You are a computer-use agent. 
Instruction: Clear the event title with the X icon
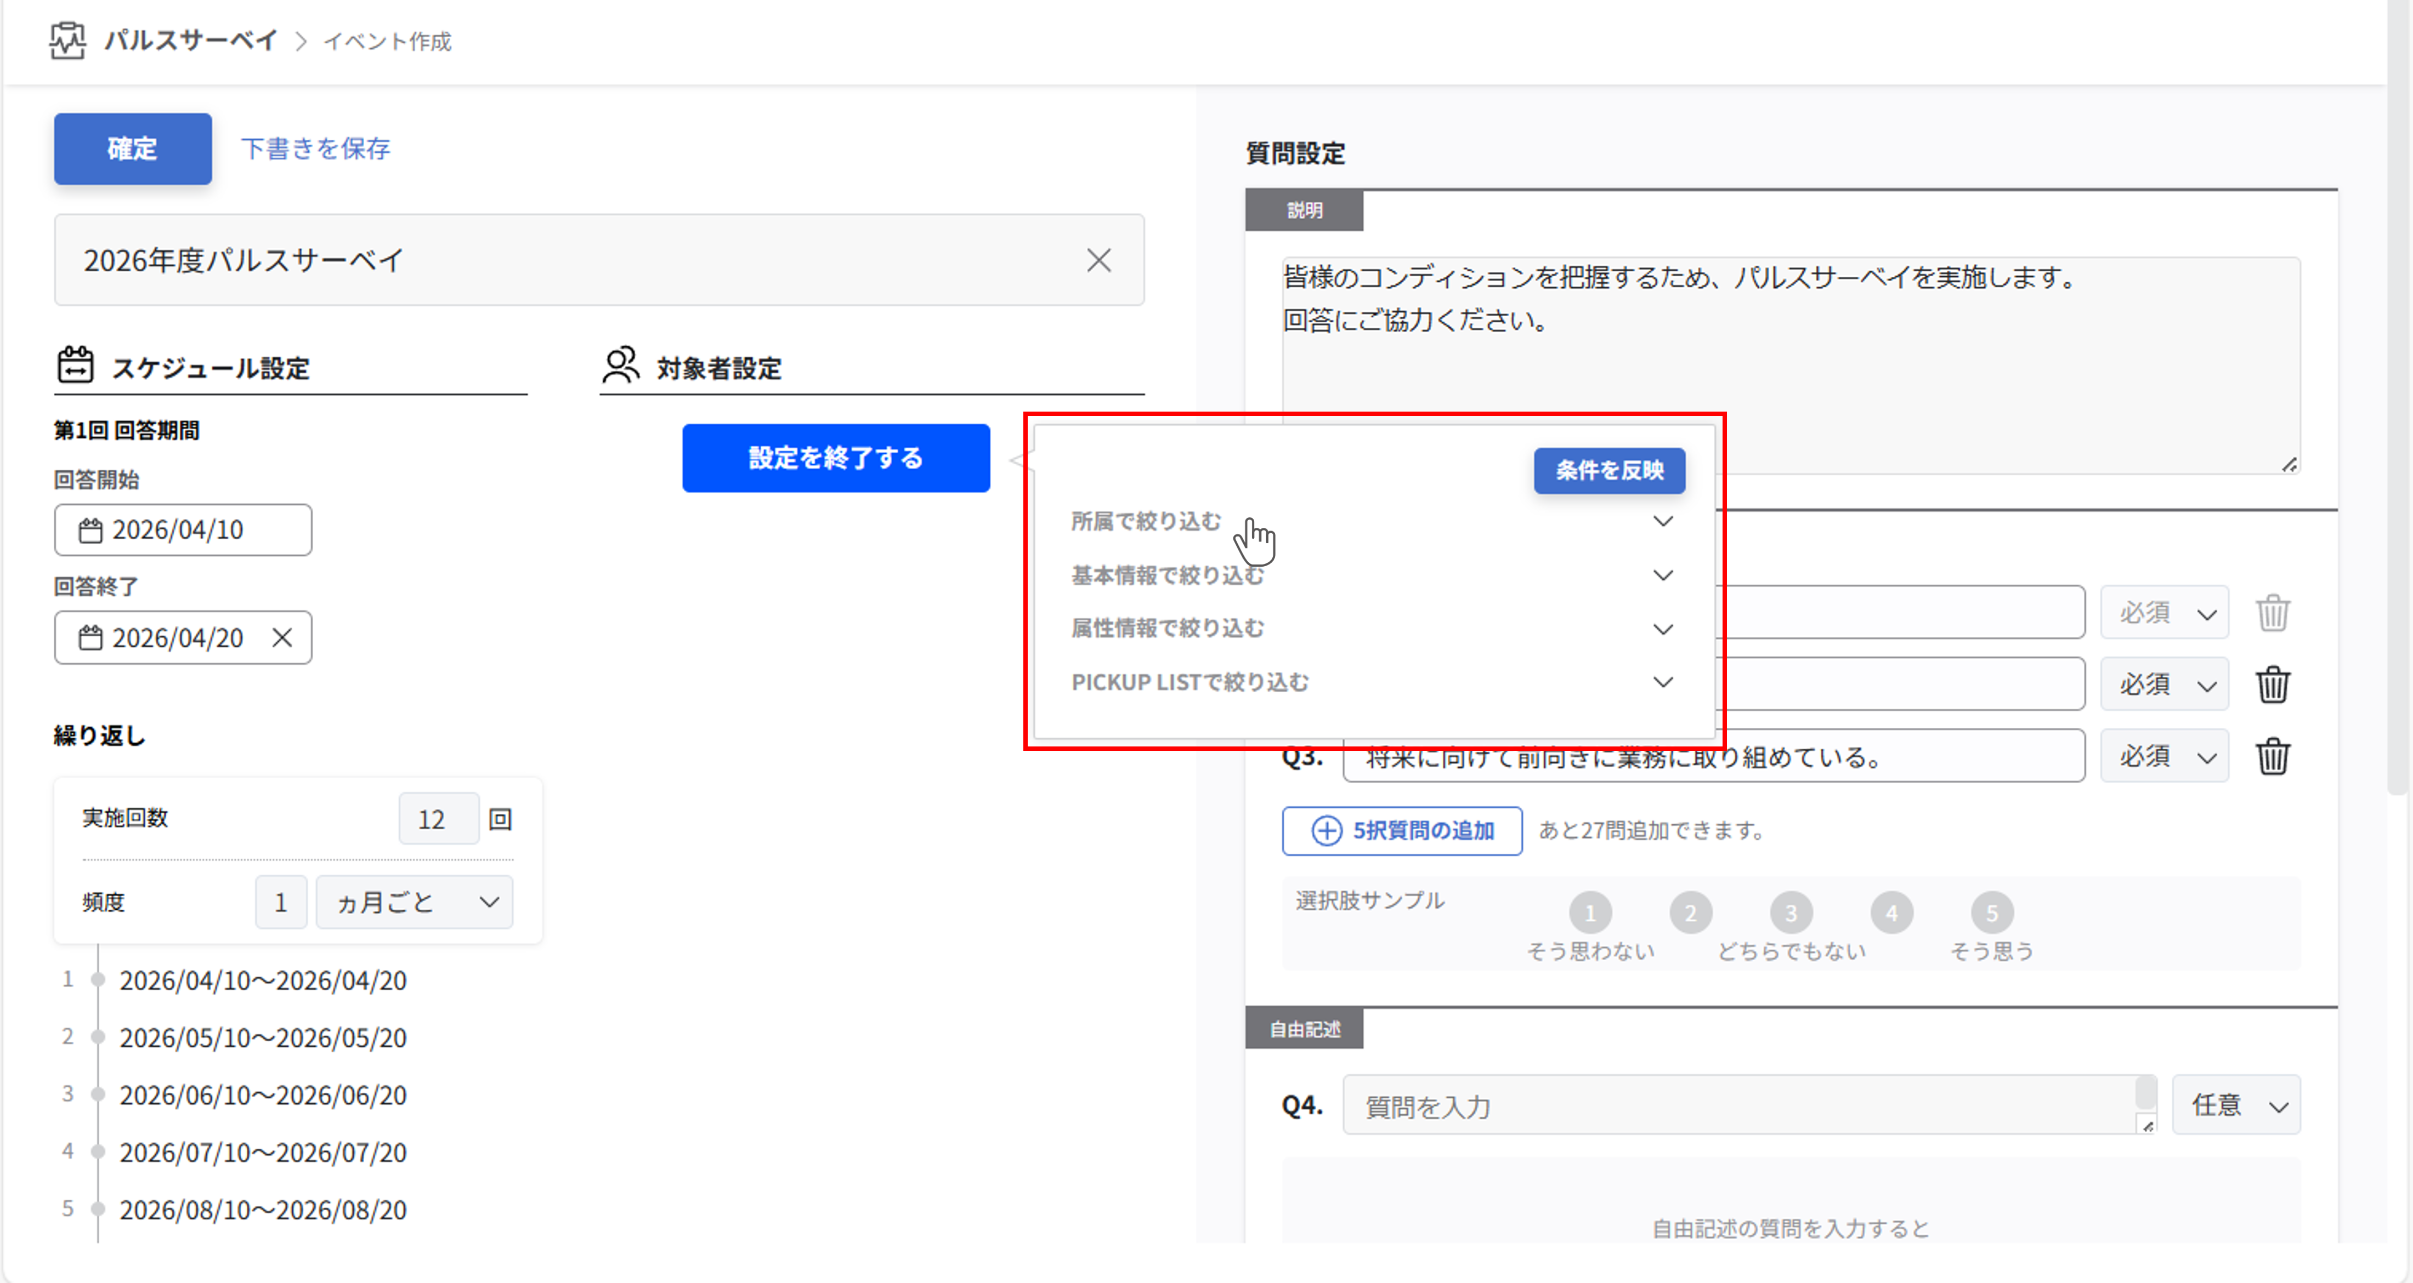pos(1098,260)
